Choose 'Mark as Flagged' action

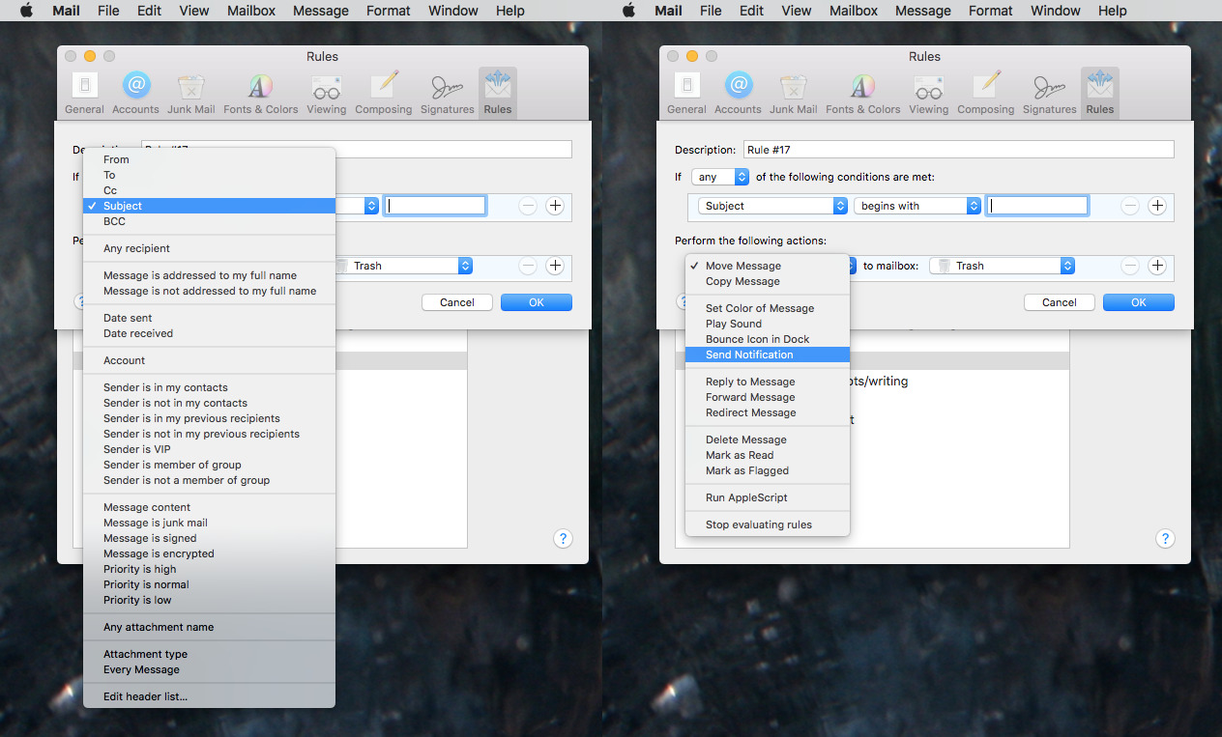click(767, 470)
